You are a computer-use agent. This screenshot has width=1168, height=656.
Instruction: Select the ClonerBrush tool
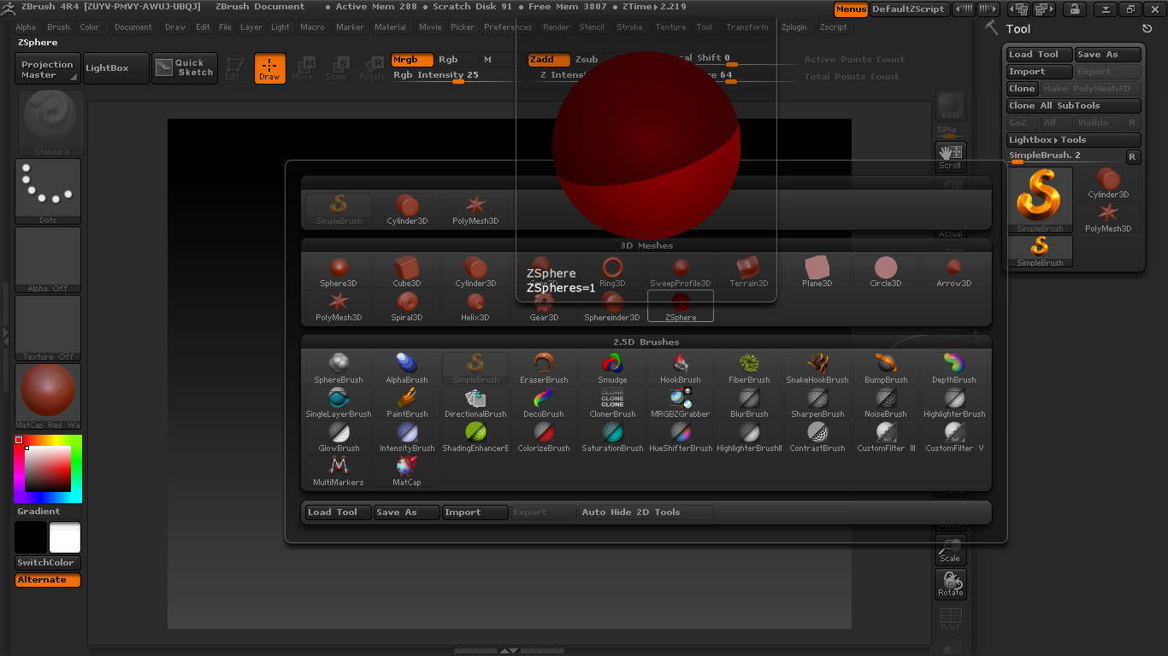(x=612, y=403)
